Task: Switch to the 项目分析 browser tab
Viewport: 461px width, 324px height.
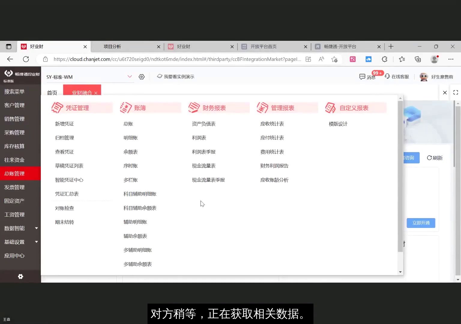Action: tap(112, 46)
